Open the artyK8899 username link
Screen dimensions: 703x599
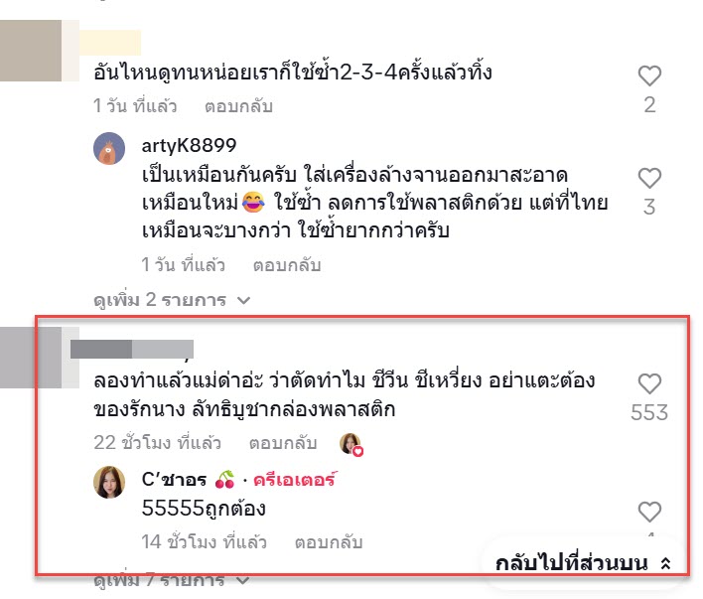(189, 145)
